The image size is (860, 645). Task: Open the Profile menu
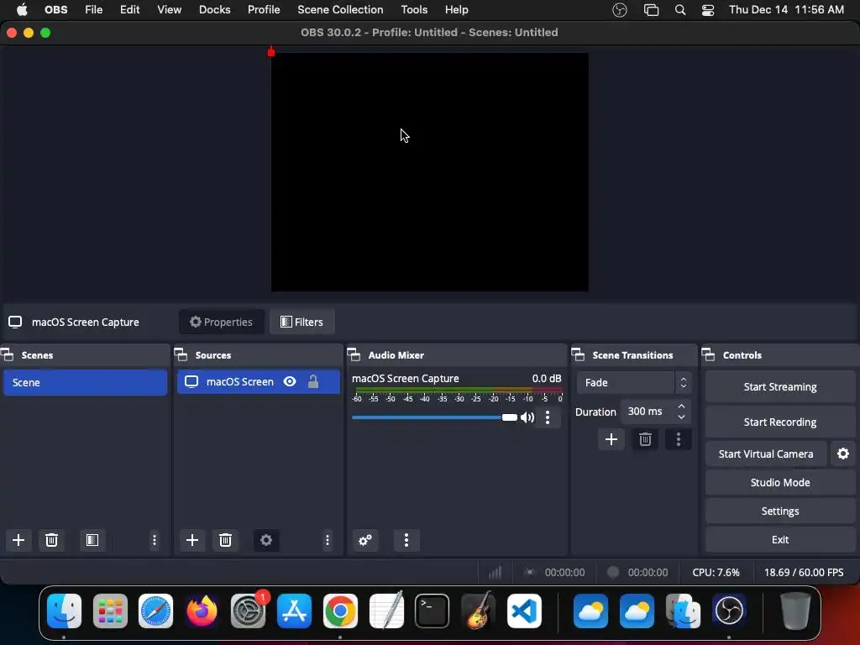[x=264, y=10]
